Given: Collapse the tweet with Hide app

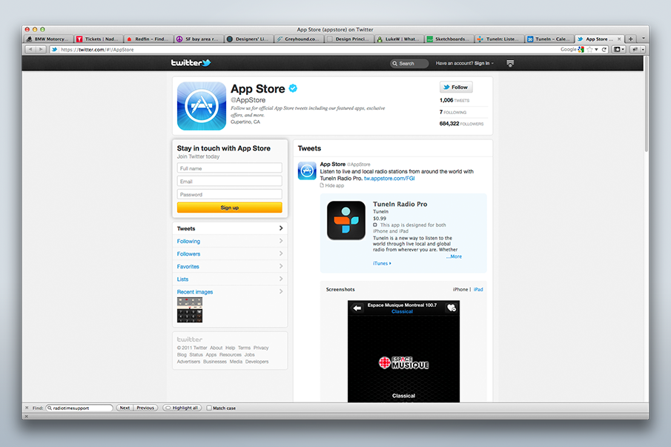Looking at the screenshot, I should coord(334,185).
